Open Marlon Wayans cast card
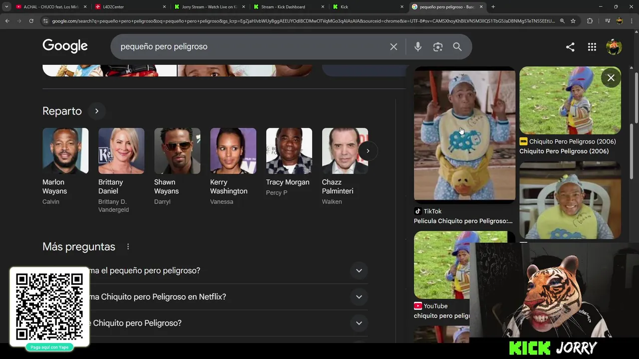639x359 pixels. (65, 167)
